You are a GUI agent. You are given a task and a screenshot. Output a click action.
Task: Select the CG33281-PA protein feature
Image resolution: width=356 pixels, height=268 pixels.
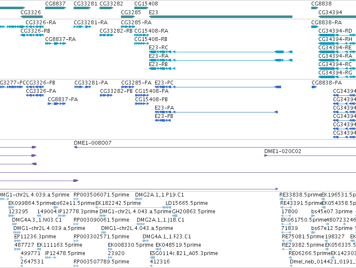click(83, 87)
